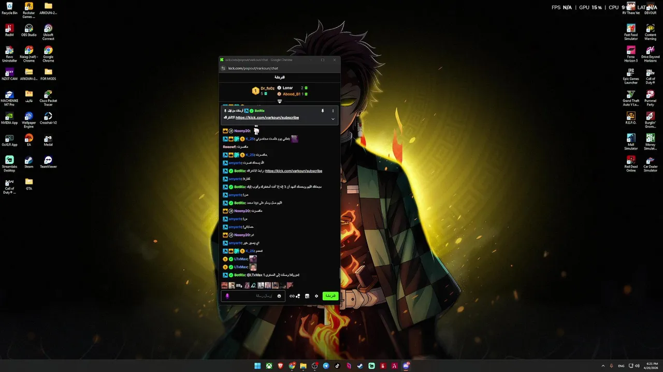Click ENG language indicator in tray
663x372 pixels.
621,366
